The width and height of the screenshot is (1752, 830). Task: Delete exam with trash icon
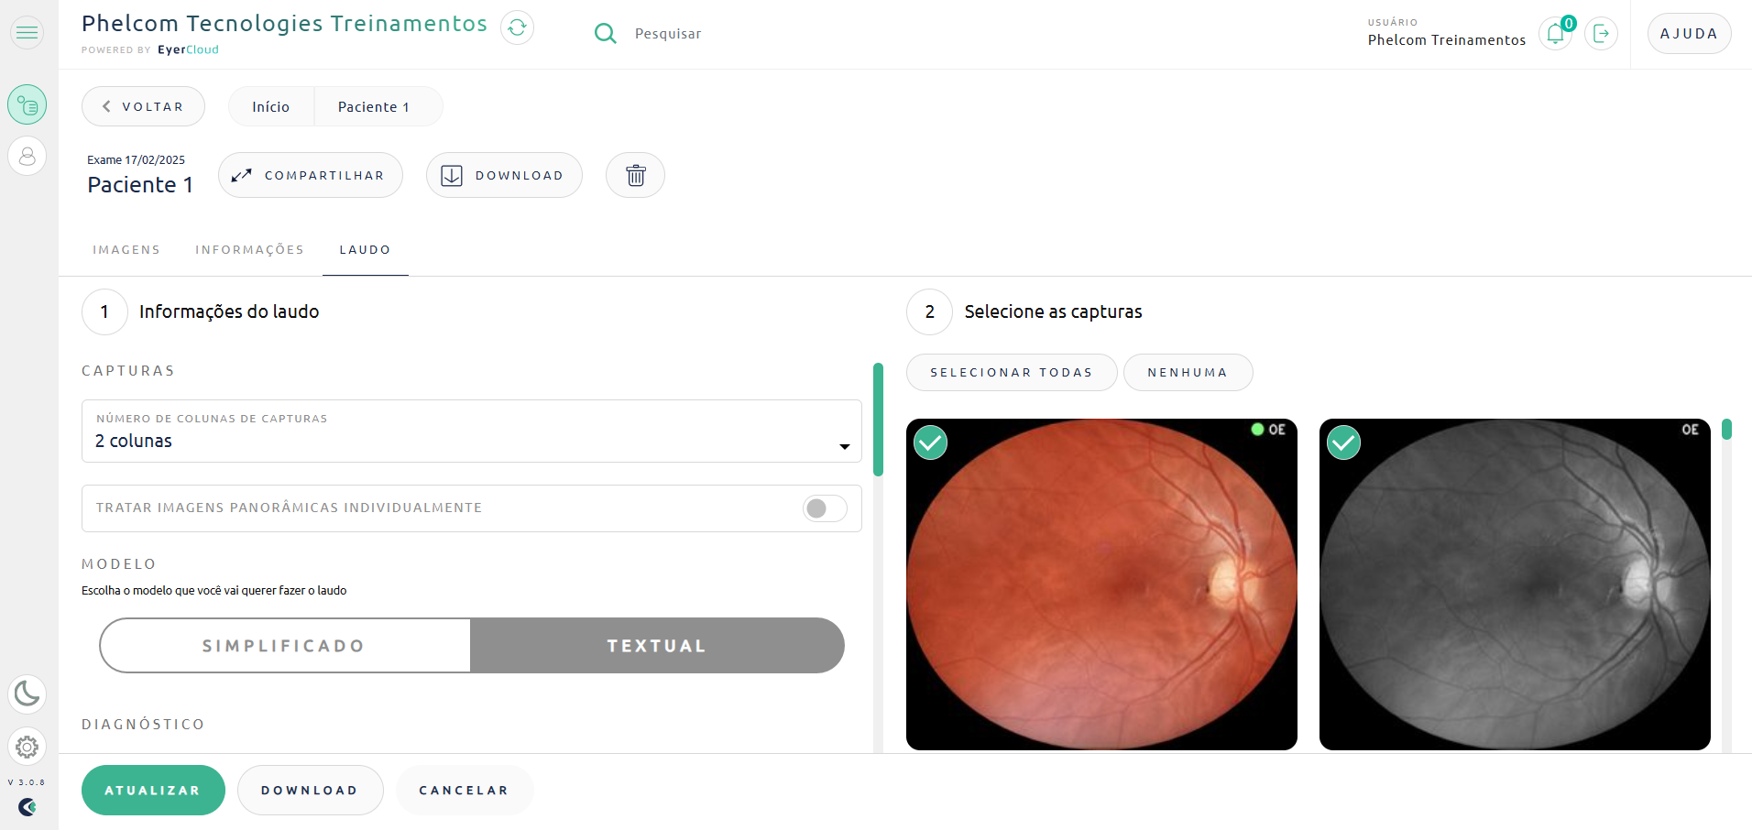[635, 175]
